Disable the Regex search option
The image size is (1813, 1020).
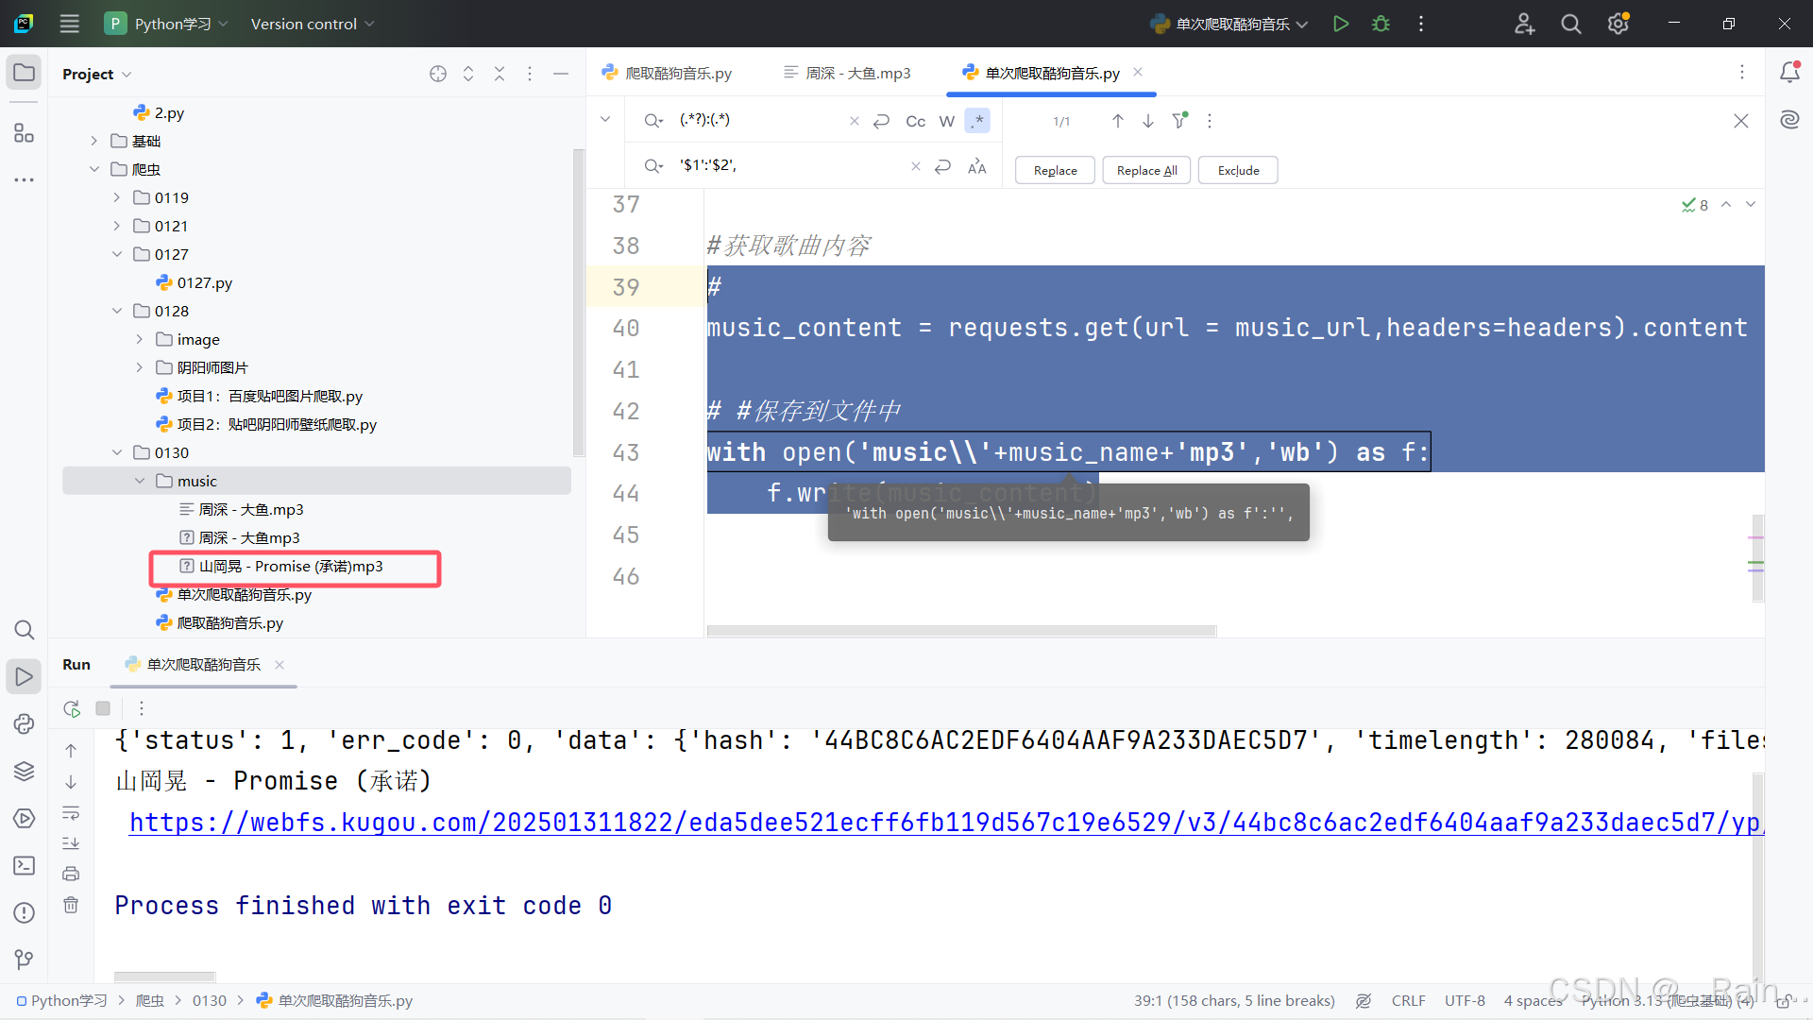pos(977,121)
